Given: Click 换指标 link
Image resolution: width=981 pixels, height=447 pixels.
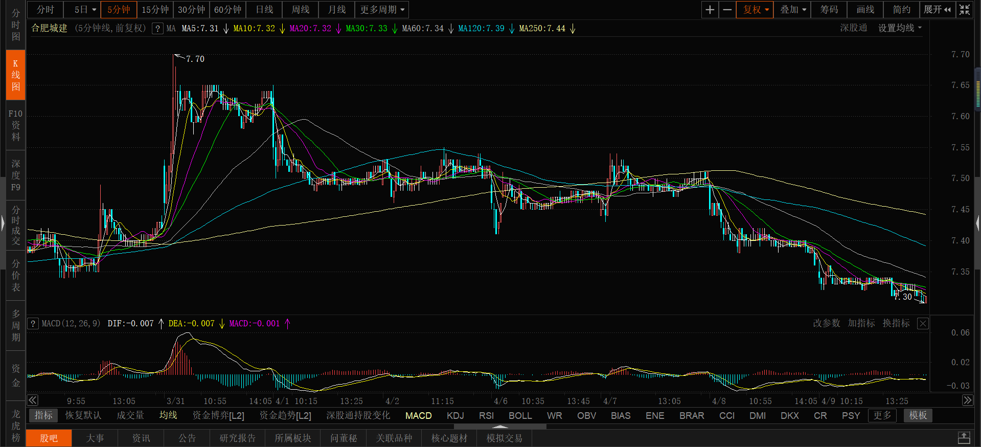Looking at the screenshot, I should [896, 323].
